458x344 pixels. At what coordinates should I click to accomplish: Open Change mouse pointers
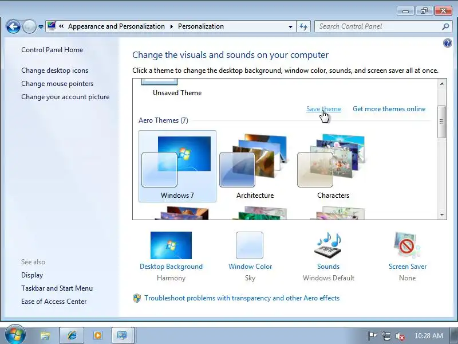coord(57,84)
